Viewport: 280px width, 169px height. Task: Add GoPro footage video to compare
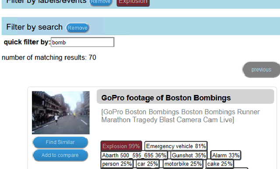tap(60, 155)
